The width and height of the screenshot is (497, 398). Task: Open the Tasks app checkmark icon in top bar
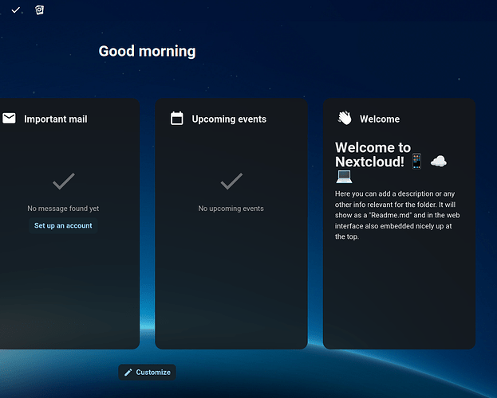(x=16, y=10)
